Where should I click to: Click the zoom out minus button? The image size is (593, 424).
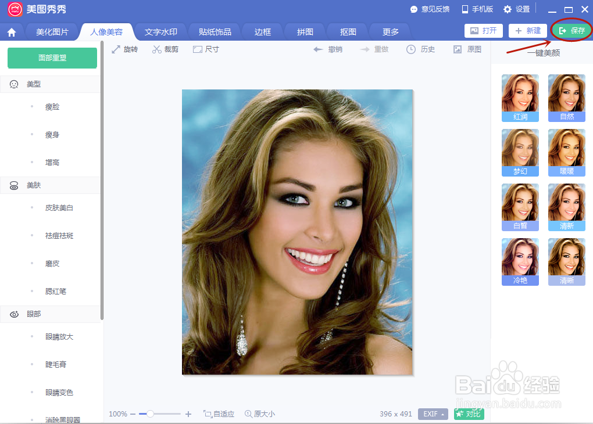click(133, 414)
